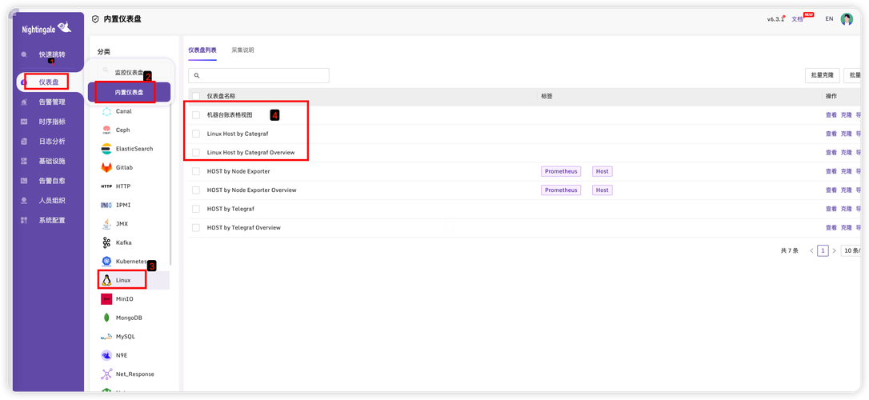Click the 系统配置 icon in the sidebar
This screenshot has width=869, height=400.
pyautogui.click(x=24, y=220)
